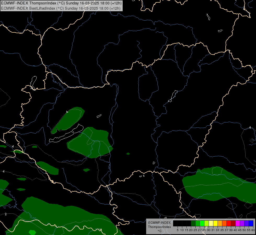Click the dark green 20–25 legend swatch
This screenshot has height=235, width=256.
(193, 223)
